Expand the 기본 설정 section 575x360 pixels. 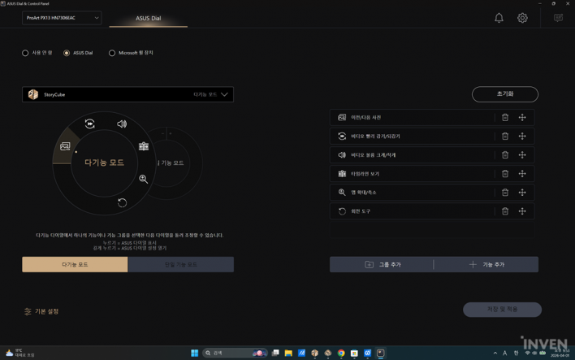click(41, 311)
